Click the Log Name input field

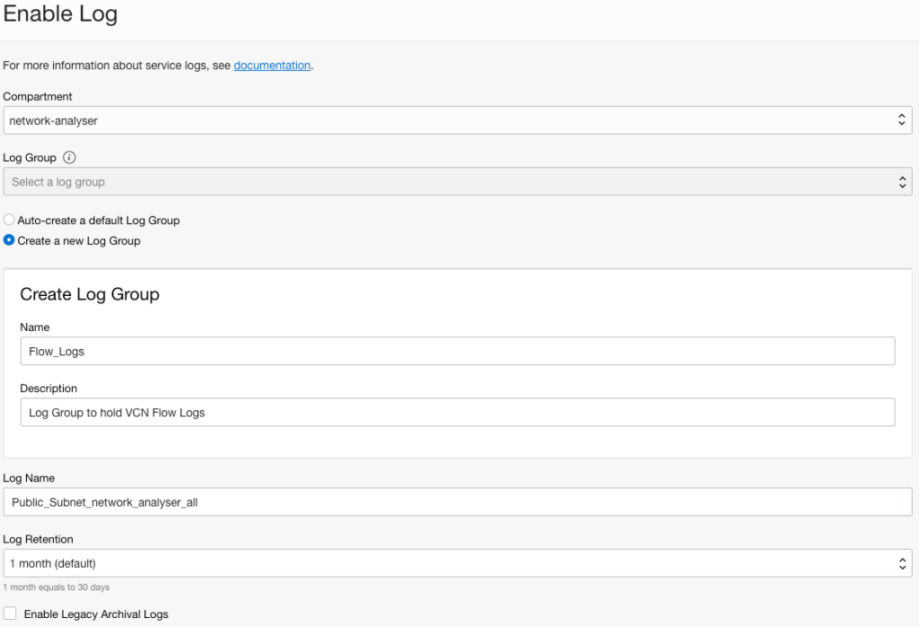click(x=457, y=502)
